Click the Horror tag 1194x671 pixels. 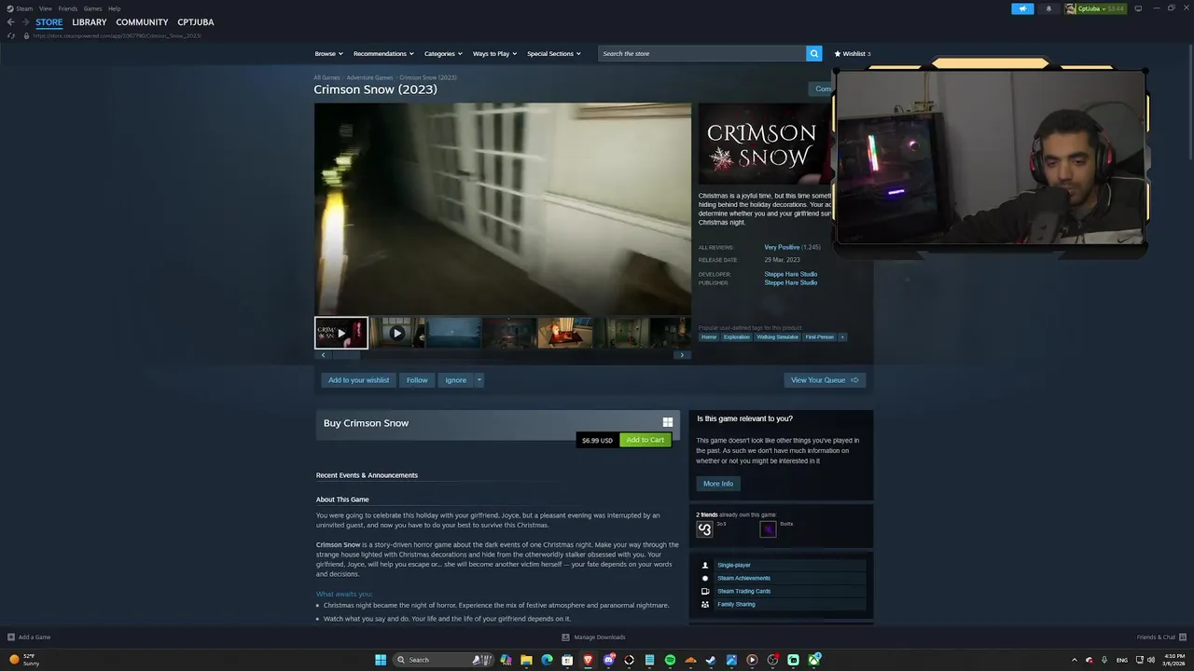pos(709,336)
